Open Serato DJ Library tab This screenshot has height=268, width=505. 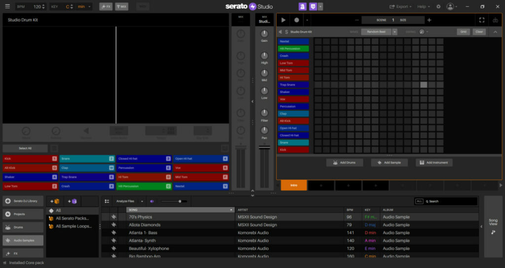pos(23,201)
